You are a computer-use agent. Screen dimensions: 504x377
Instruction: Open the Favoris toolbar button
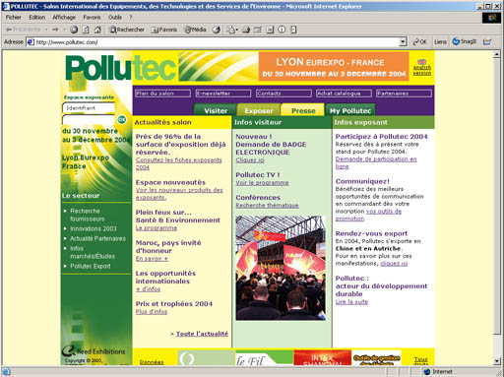[163, 30]
